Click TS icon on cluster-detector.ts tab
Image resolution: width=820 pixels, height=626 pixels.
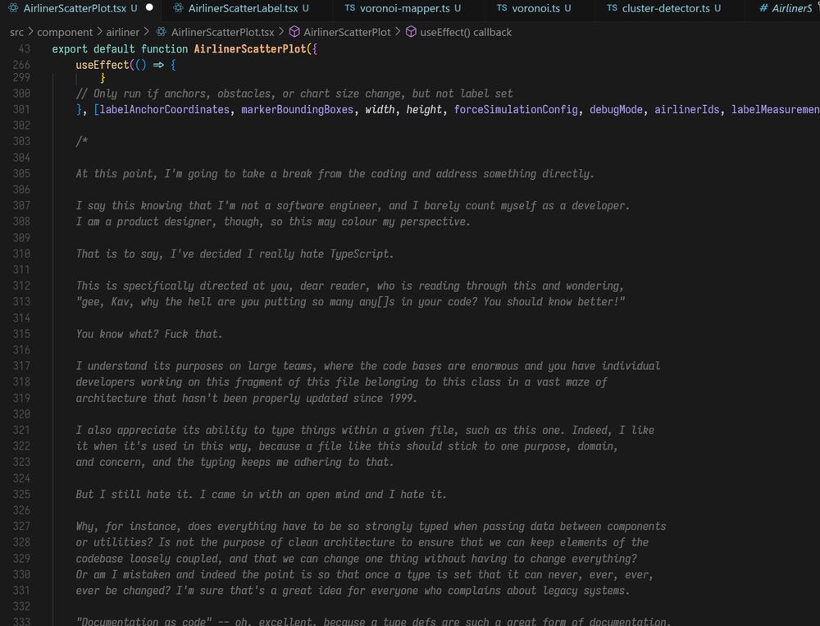[612, 8]
